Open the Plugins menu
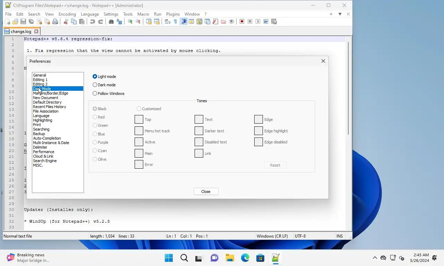This screenshot has width=444, height=266. click(x=173, y=14)
